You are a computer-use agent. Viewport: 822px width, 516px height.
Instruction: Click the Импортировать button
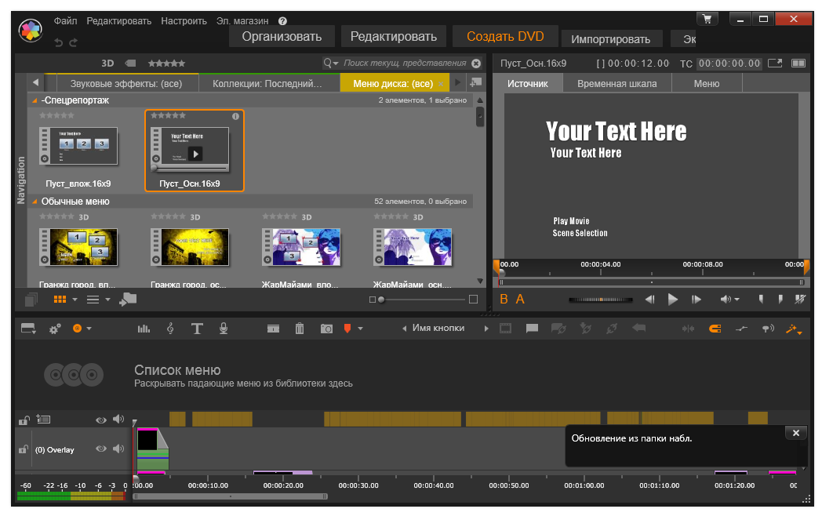(x=610, y=39)
